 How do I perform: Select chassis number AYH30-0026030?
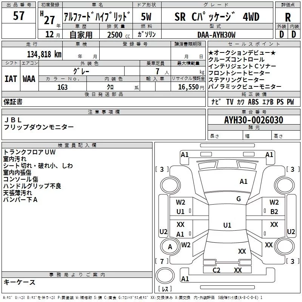click(x=254, y=120)
